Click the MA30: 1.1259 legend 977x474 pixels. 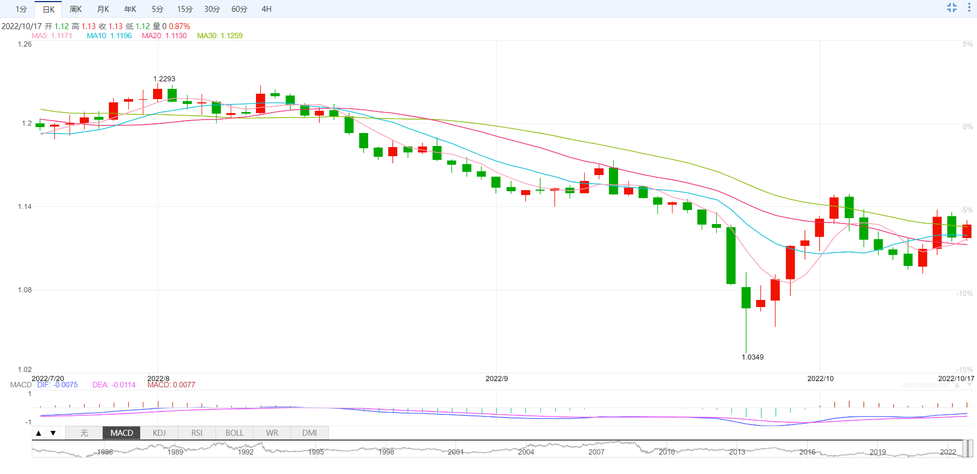coord(220,36)
